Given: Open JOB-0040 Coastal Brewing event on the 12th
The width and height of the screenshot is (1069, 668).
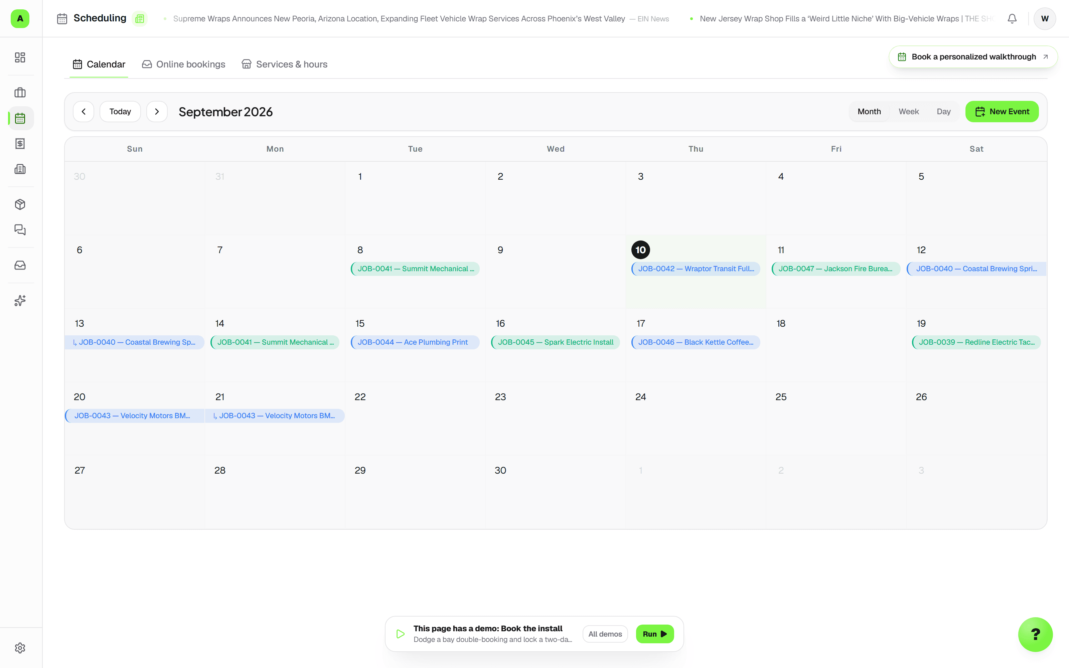Looking at the screenshot, I should (976, 269).
